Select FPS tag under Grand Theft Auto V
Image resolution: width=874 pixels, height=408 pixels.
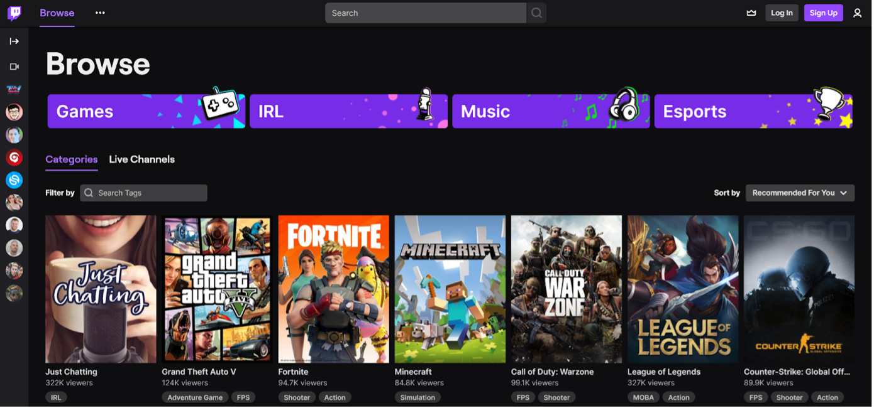pyautogui.click(x=243, y=398)
